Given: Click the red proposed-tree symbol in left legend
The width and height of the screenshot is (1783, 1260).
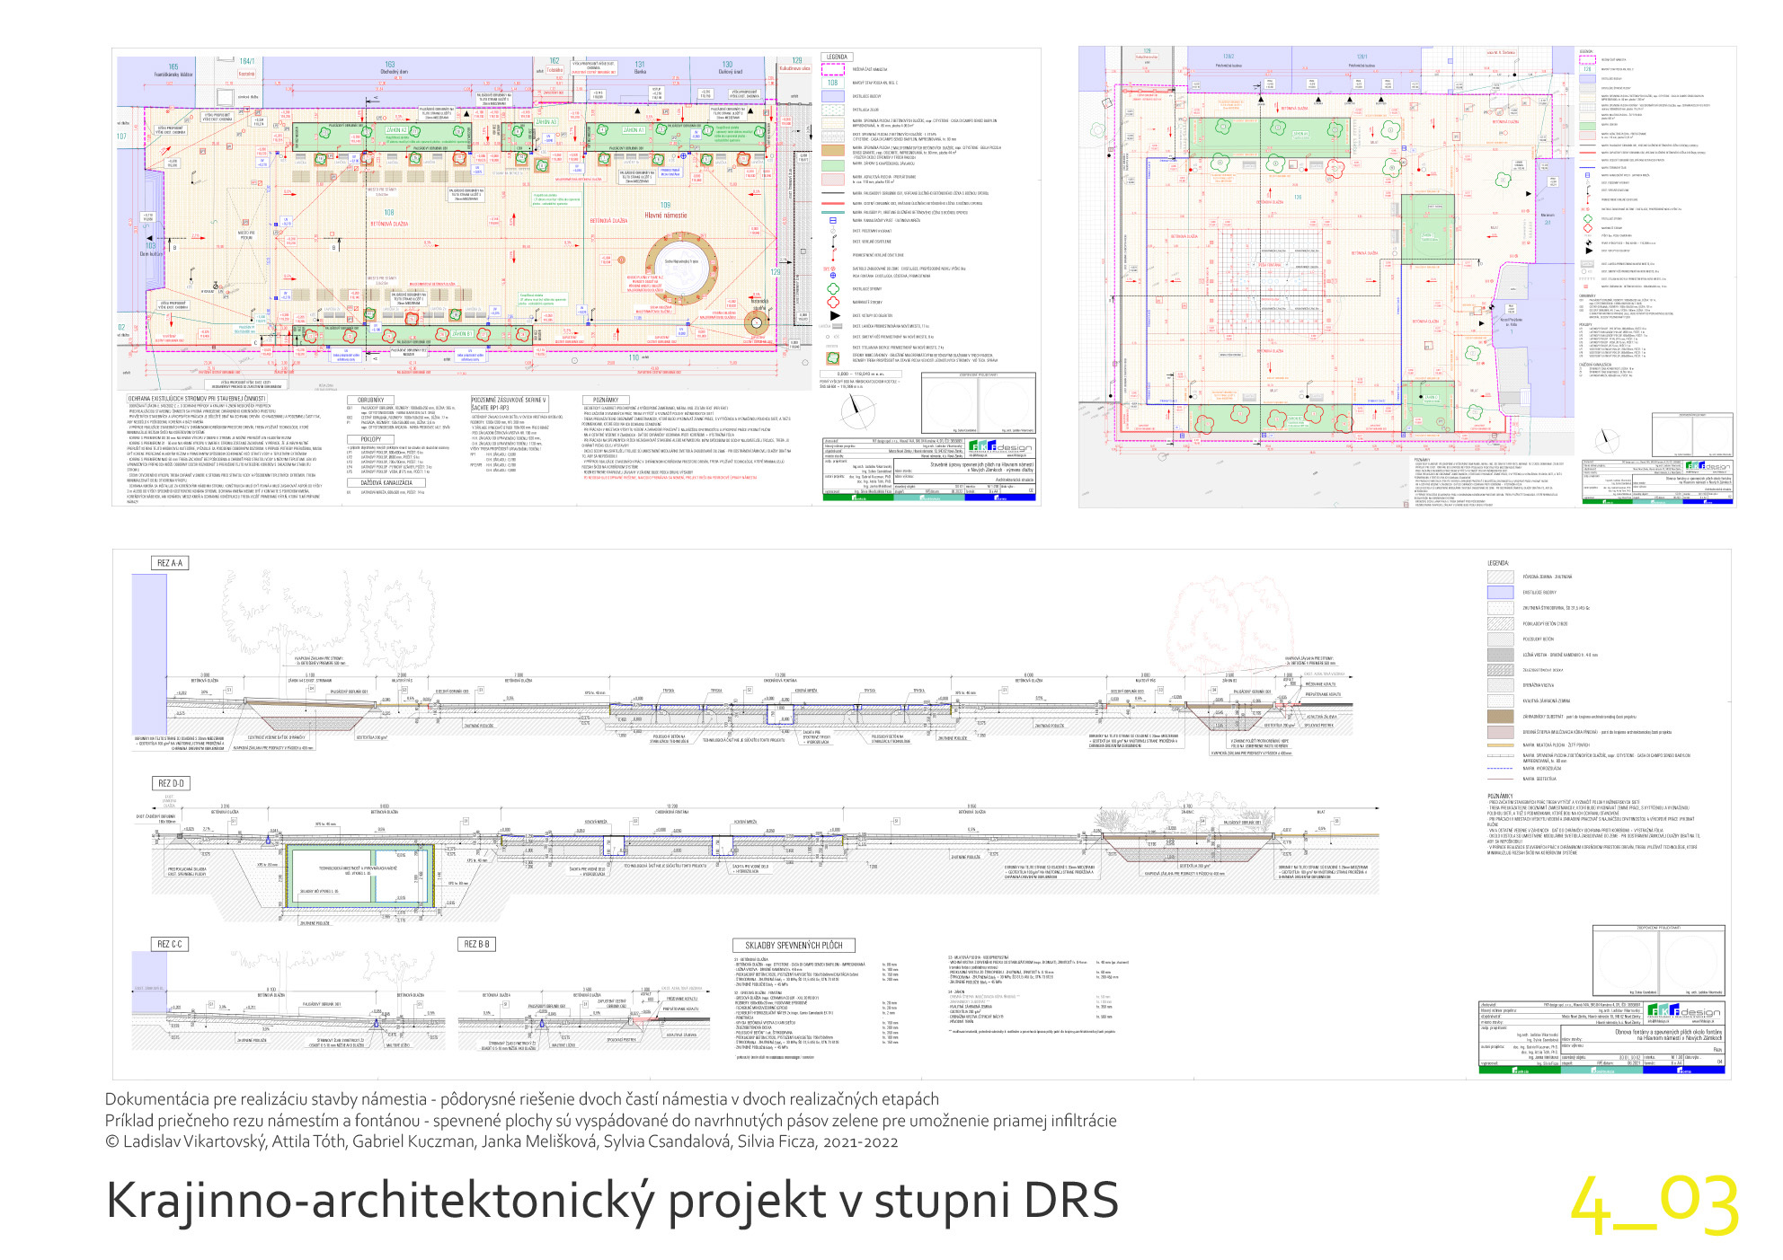Looking at the screenshot, I should [x=832, y=303].
